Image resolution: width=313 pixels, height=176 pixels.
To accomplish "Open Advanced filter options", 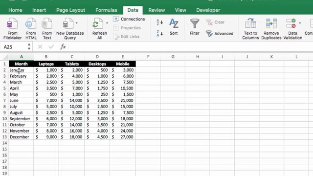I will 220,34.
